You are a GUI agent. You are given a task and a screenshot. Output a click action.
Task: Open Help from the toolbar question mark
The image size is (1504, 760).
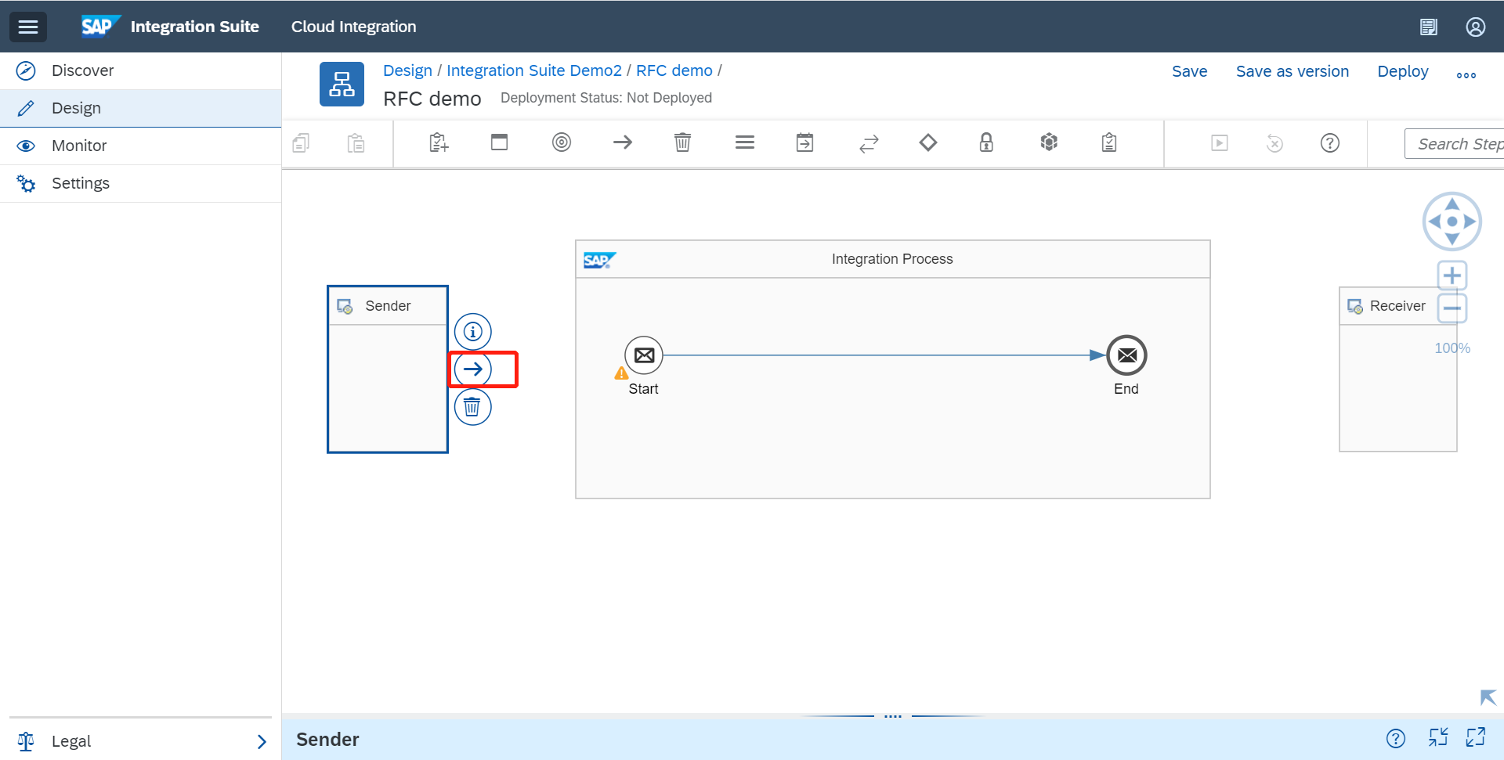1329,142
